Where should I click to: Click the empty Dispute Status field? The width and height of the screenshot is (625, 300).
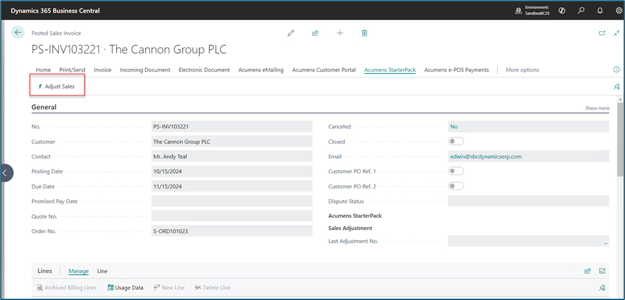coord(529,201)
